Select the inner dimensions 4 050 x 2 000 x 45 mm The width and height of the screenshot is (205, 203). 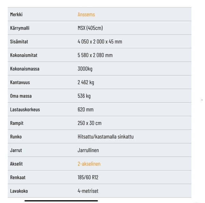point(100,42)
